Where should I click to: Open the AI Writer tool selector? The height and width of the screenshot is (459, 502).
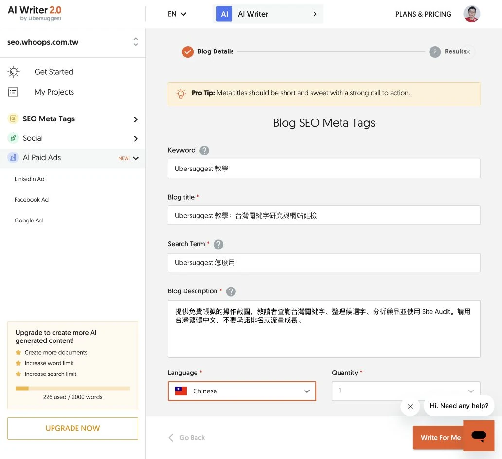[268, 14]
